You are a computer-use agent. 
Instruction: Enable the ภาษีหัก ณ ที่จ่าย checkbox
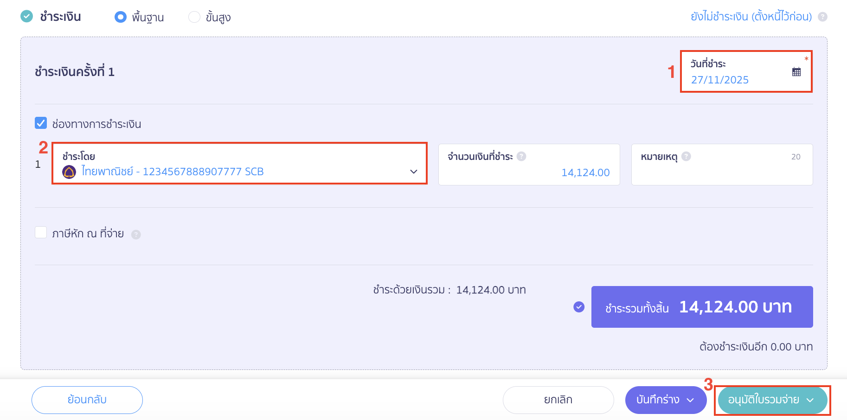coord(41,232)
